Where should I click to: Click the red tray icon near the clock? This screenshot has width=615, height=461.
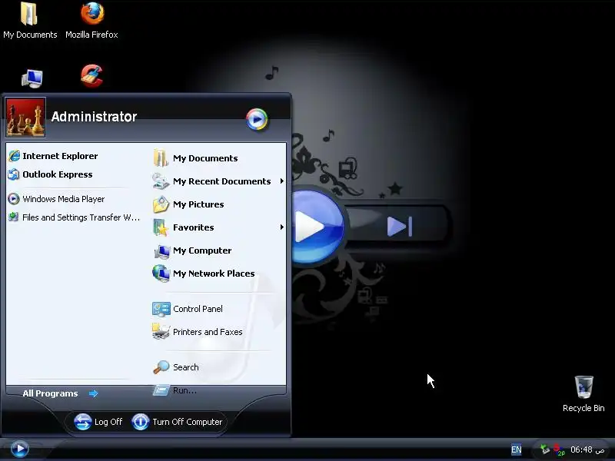pos(559,449)
